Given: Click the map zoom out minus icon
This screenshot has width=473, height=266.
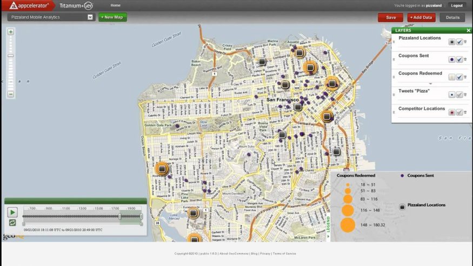Looking at the screenshot, I should coord(11,95).
